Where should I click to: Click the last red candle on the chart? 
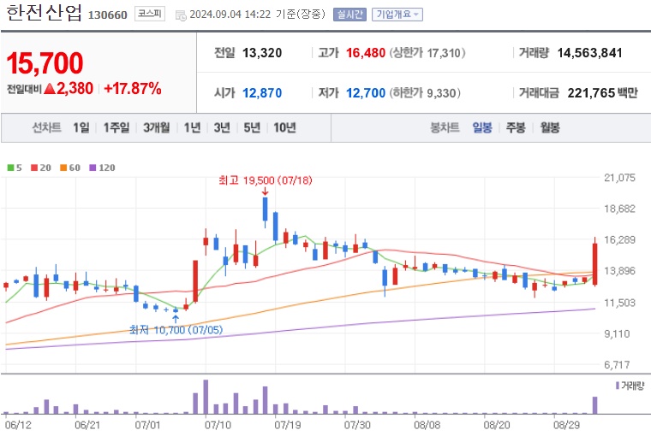(595, 263)
